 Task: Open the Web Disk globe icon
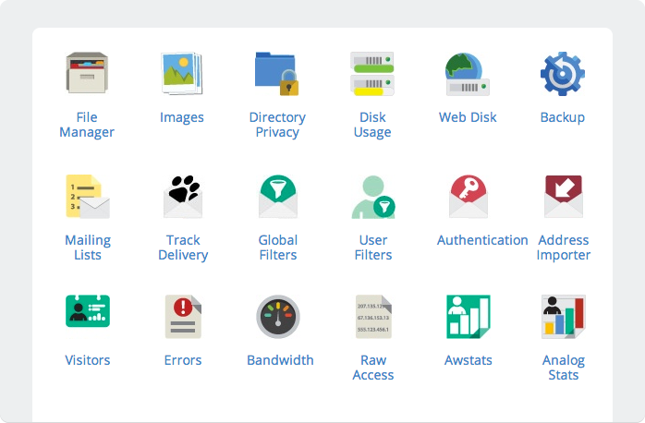coord(468,74)
